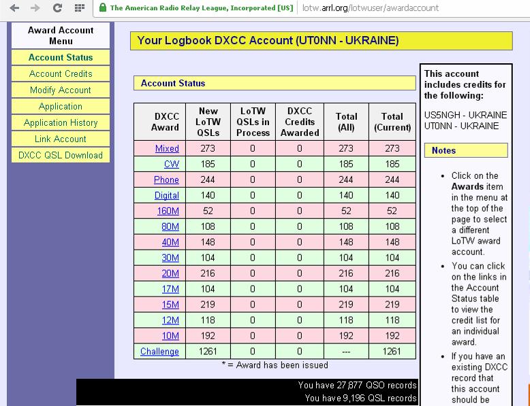Open Account Status in the menu

61,57
